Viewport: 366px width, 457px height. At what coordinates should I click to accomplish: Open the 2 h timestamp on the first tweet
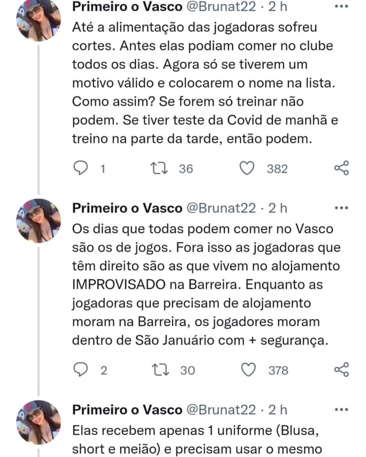[278, 7]
